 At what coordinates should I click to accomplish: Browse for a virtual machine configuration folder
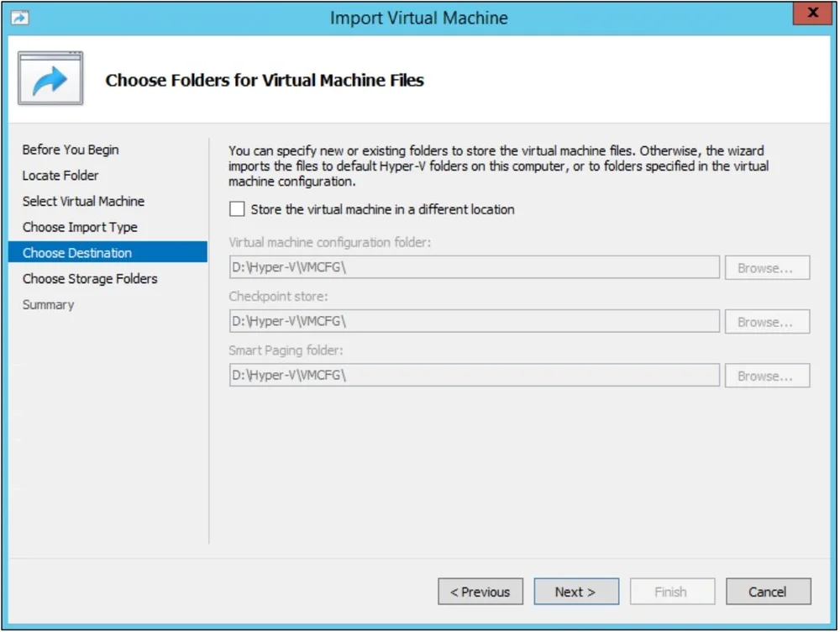click(x=766, y=267)
